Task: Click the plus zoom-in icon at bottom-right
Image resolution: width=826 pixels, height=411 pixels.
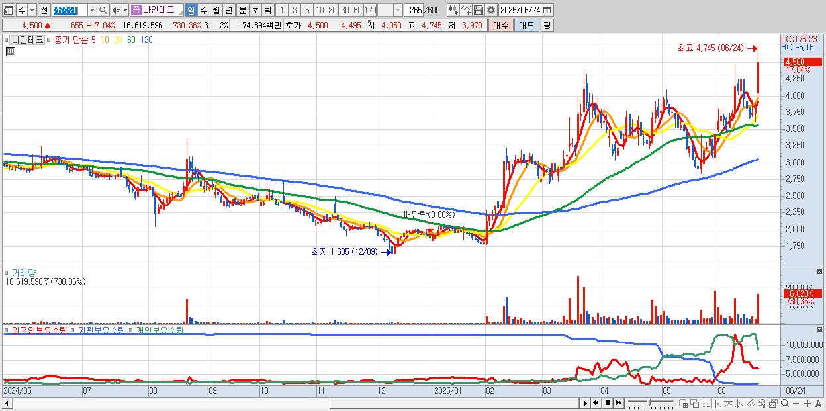Action: 807,404
